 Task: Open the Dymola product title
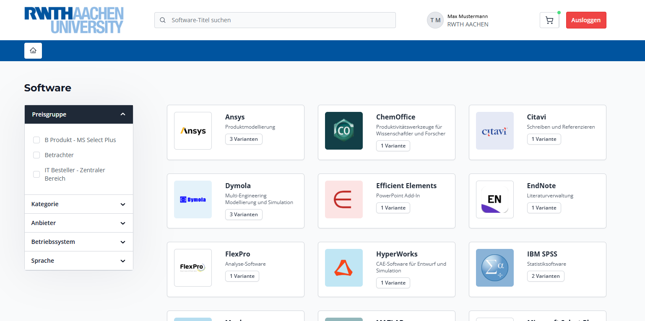[x=238, y=186]
